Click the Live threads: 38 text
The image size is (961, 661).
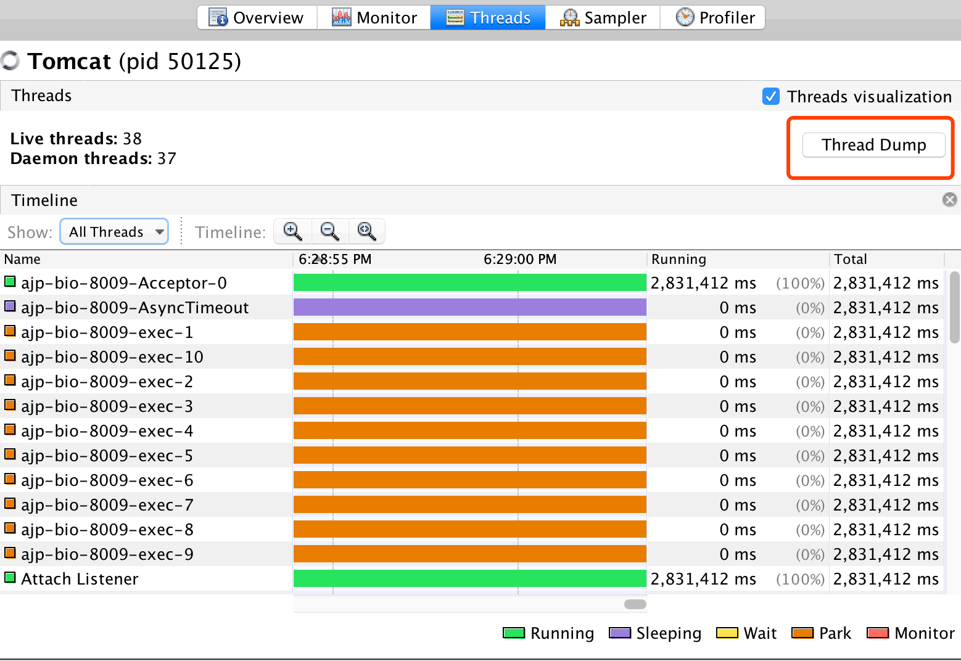click(76, 139)
